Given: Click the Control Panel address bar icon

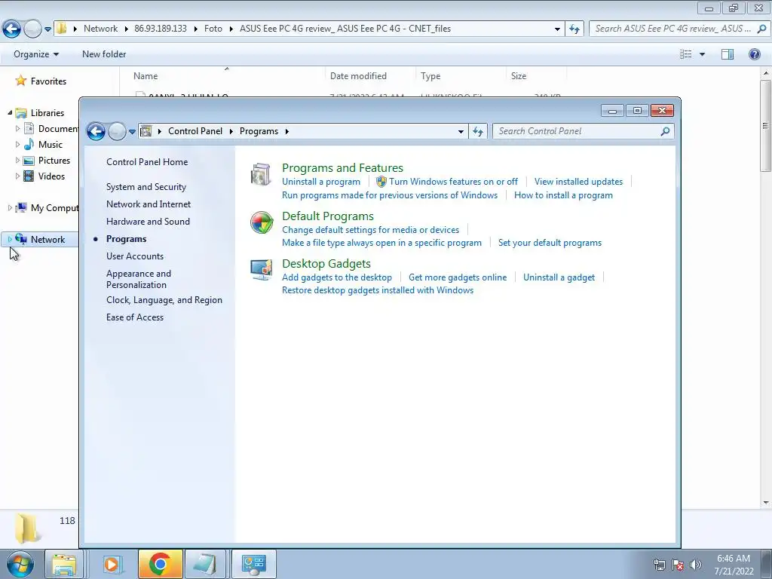Looking at the screenshot, I should 146,131.
